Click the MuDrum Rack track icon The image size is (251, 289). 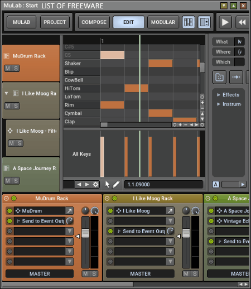pyautogui.click(x=7, y=56)
